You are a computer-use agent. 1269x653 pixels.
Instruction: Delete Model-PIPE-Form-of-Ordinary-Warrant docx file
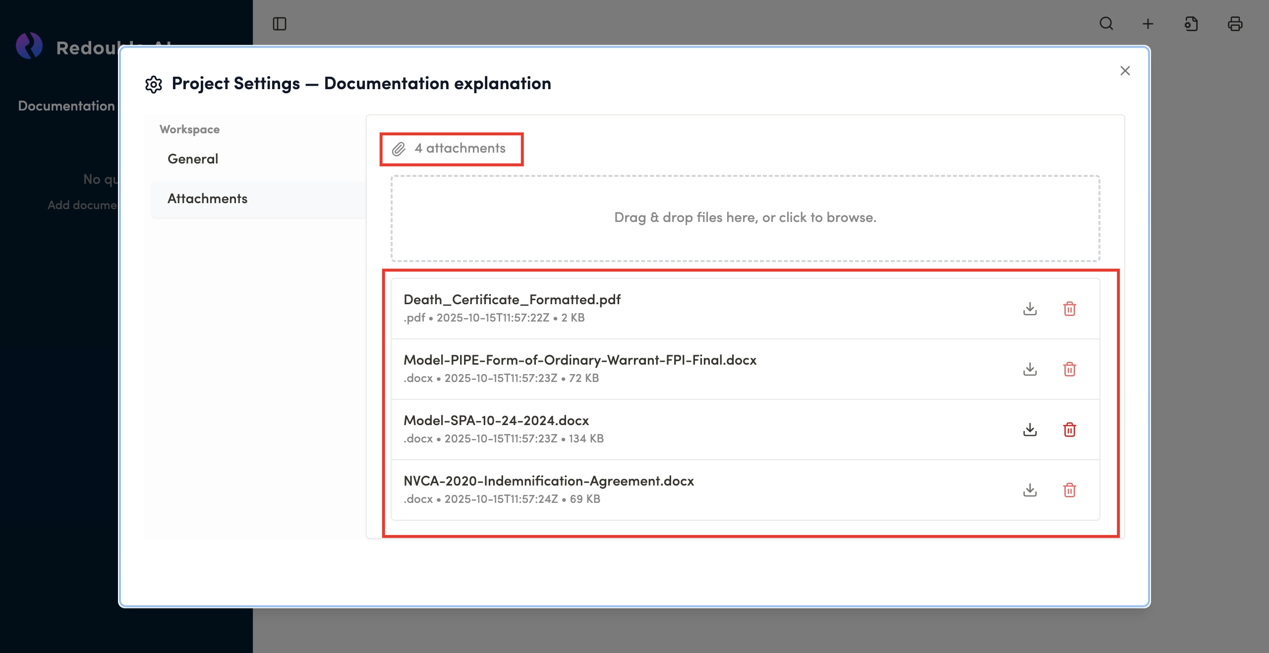tap(1069, 369)
